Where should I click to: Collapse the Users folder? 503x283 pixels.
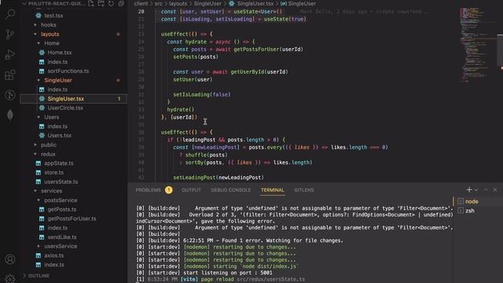pyautogui.click(x=52, y=117)
